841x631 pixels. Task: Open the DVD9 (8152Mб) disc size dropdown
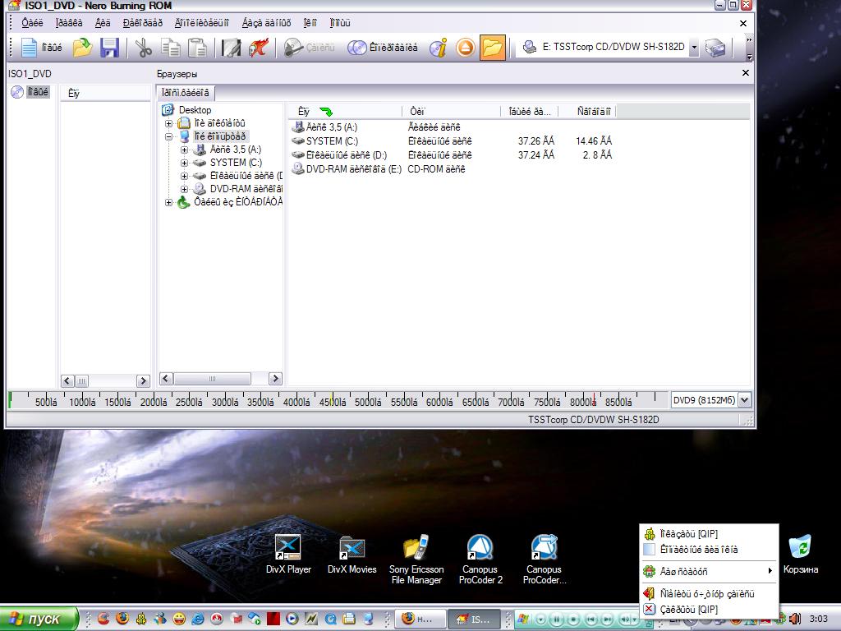(744, 400)
